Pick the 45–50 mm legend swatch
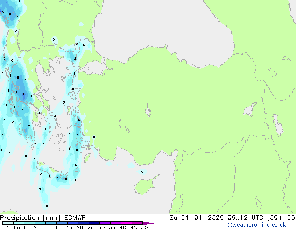The height and width of the screenshot is (229, 296). coord(137,223)
